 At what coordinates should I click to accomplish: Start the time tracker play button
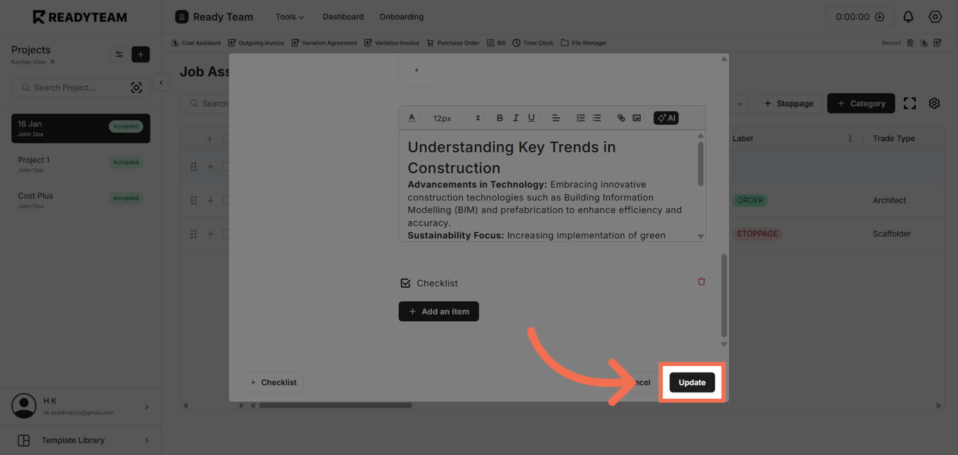click(880, 17)
